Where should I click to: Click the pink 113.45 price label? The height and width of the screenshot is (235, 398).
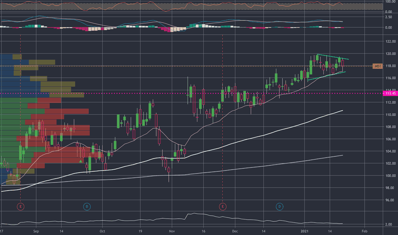390,93
